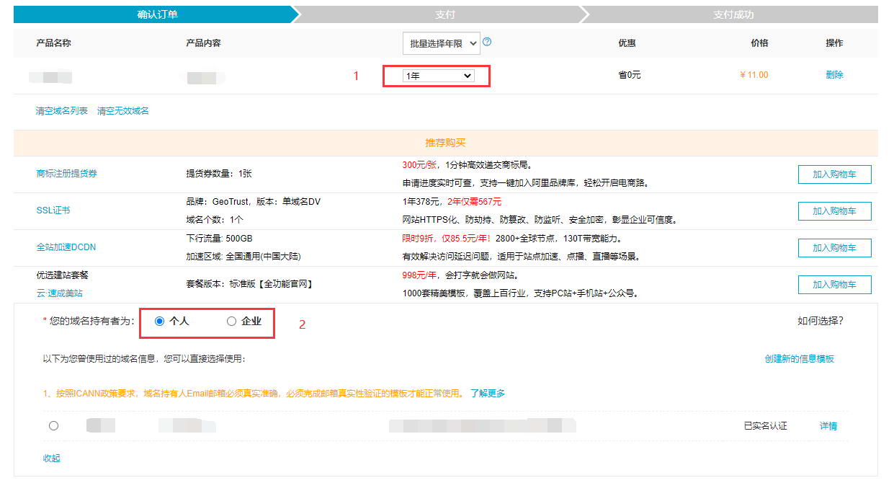
Task: Add 全站加速DCDN to cart with 加入购物车
Action: 834,248
